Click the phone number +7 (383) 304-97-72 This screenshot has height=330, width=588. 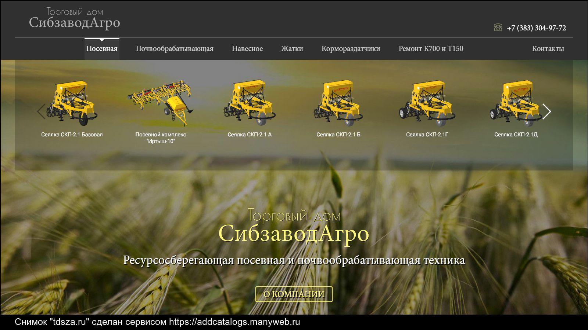tap(536, 28)
